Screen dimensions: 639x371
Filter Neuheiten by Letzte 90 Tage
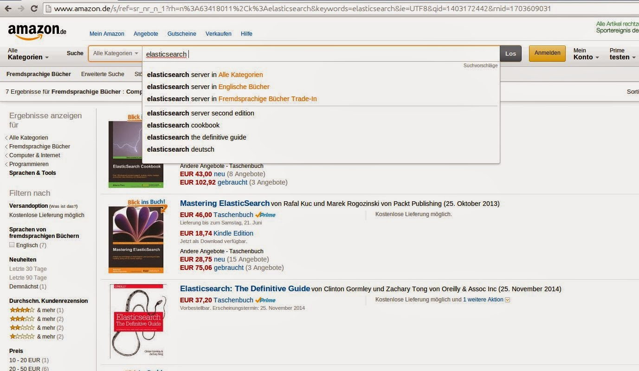coord(28,278)
